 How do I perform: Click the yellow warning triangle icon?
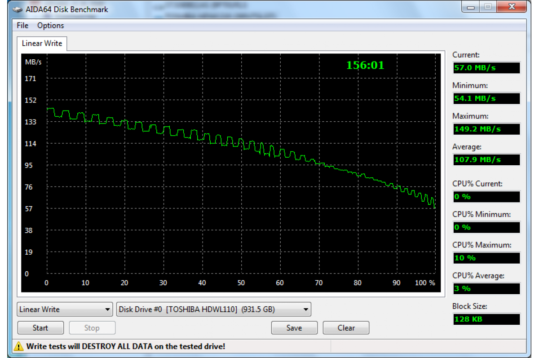[x=18, y=346]
